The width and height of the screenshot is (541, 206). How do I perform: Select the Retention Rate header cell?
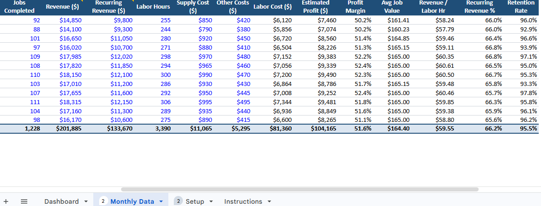[x=521, y=8]
